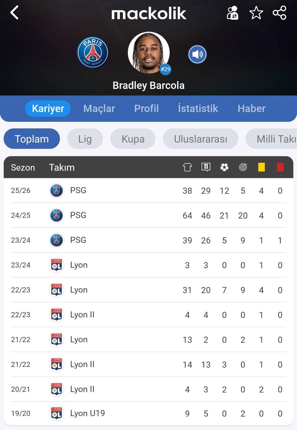Select the Lig filter chip
Viewport: 297px width, 430px height.
[x=85, y=139]
